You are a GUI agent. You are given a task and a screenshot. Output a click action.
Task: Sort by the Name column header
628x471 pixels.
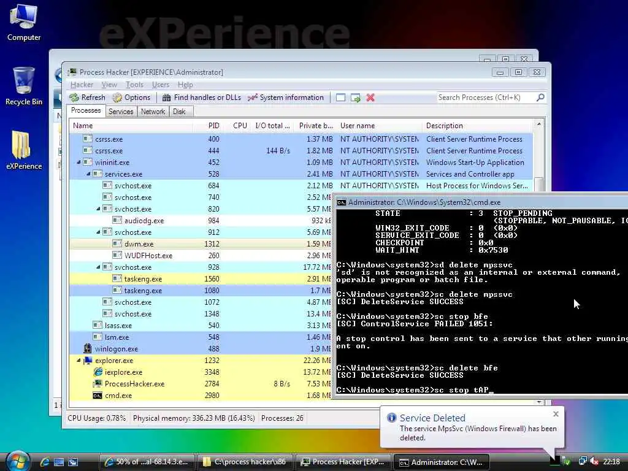pyautogui.click(x=131, y=125)
